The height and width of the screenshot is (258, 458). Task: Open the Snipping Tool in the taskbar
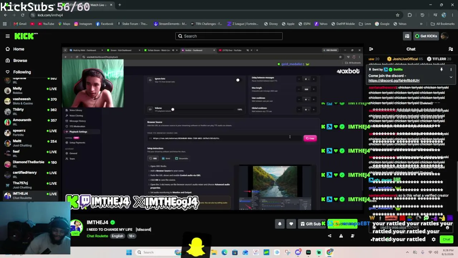coord(287,252)
